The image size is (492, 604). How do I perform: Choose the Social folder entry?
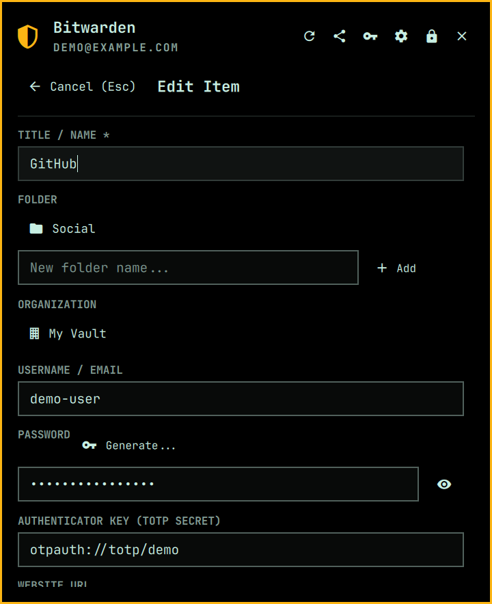coord(62,229)
